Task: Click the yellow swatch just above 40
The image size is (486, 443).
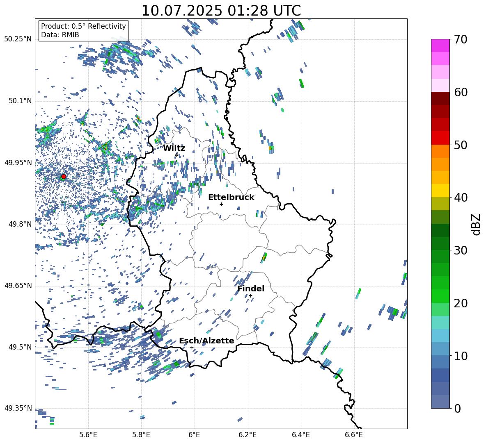Action: 440,191
